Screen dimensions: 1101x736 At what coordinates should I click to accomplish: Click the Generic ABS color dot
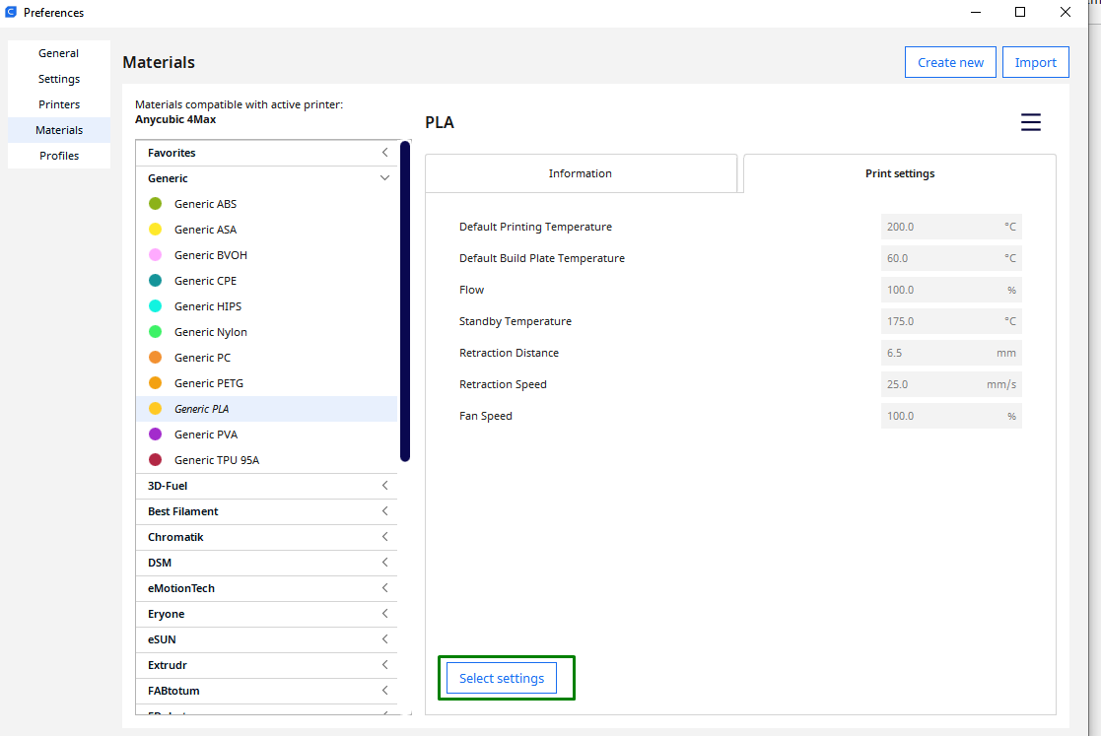pyautogui.click(x=155, y=204)
